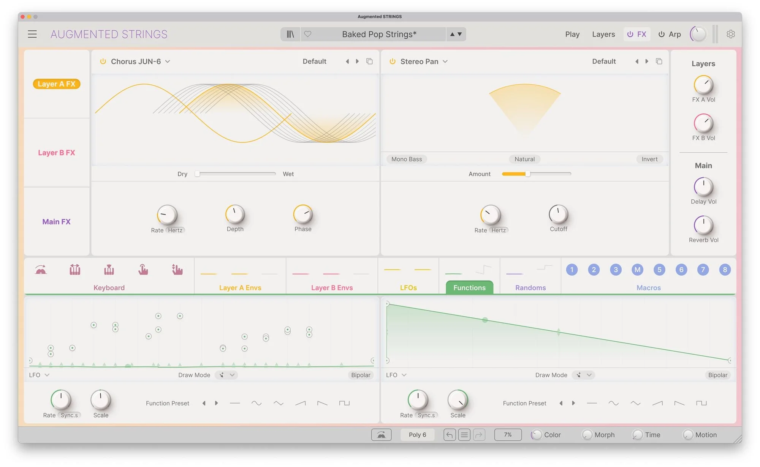Click the copy icon in Chorus JUN-6 header
This screenshot has height=467, width=760.
[x=369, y=62]
